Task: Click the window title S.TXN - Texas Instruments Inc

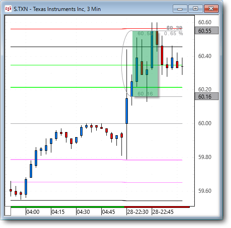Action: point(57,9)
